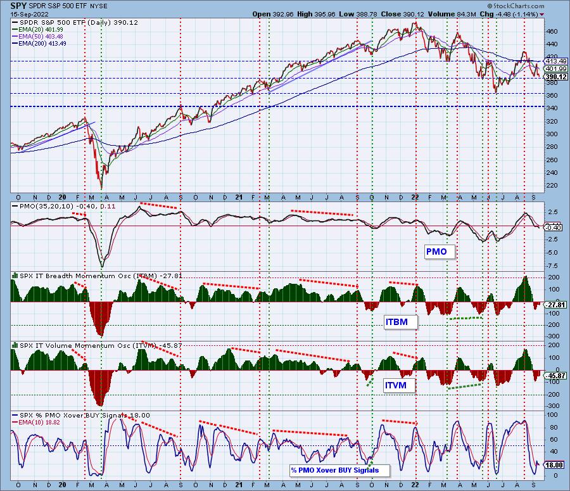Click the -0.40 PMO value tag

[554, 227]
